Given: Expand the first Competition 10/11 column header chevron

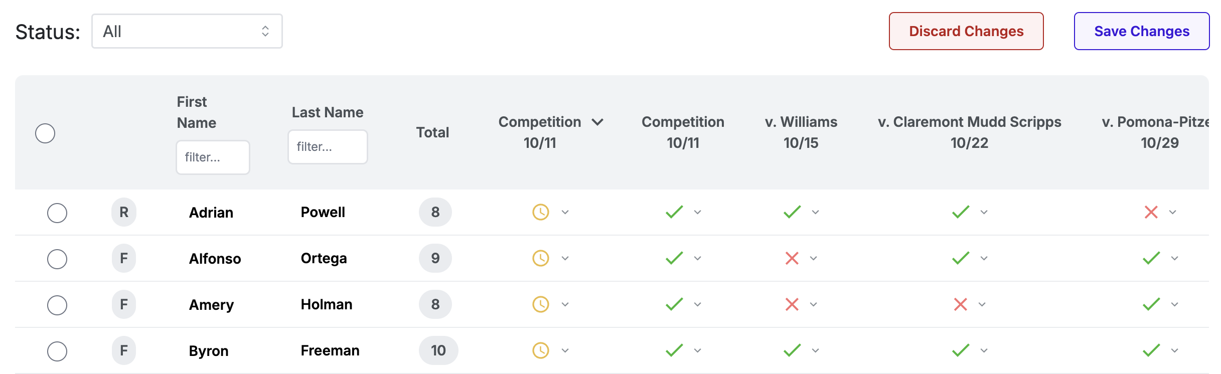Looking at the screenshot, I should (x=597, y=122).
